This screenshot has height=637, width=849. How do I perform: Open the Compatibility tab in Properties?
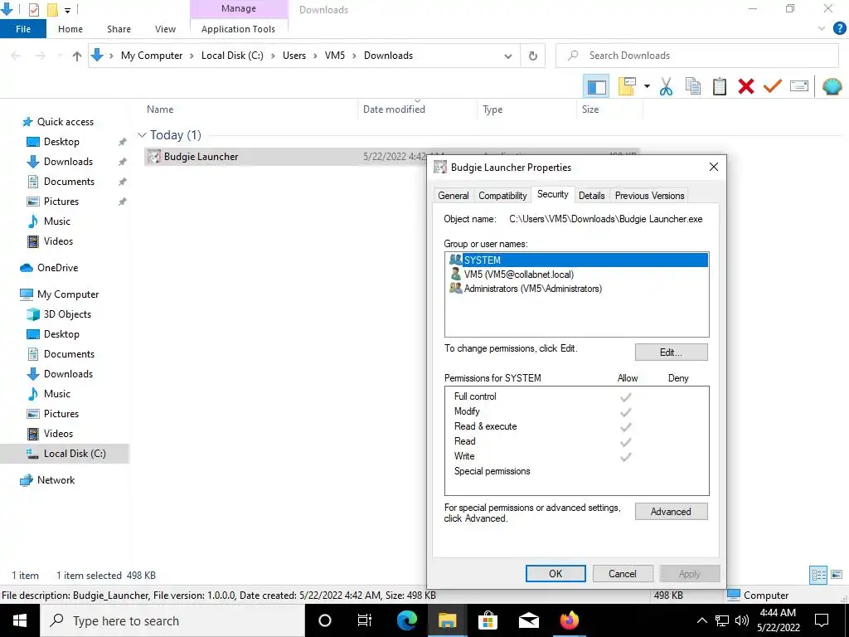502,196
